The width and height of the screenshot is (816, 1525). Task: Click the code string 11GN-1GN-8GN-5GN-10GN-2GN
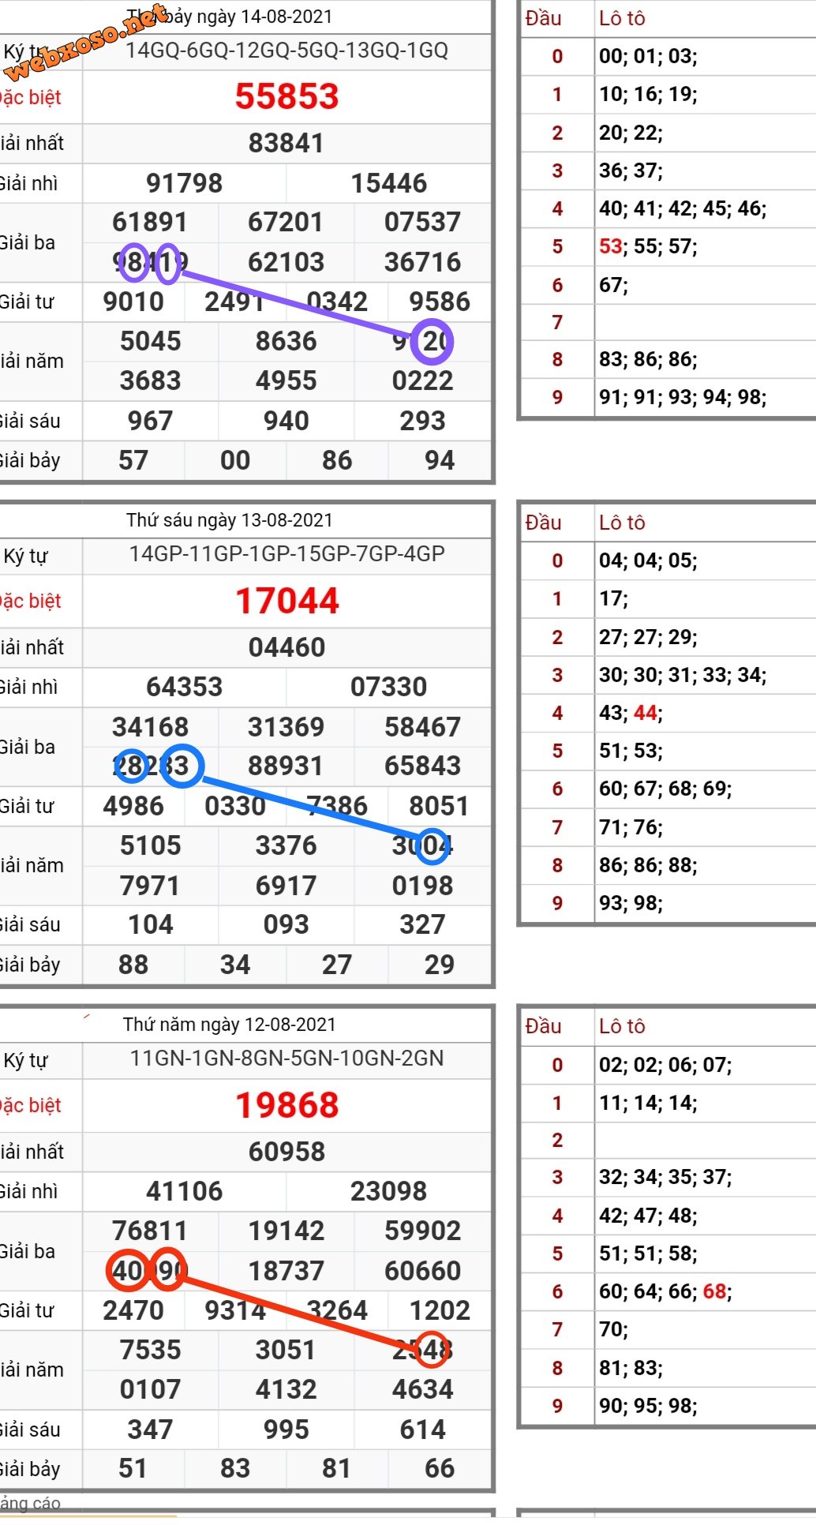point(286,1058)
